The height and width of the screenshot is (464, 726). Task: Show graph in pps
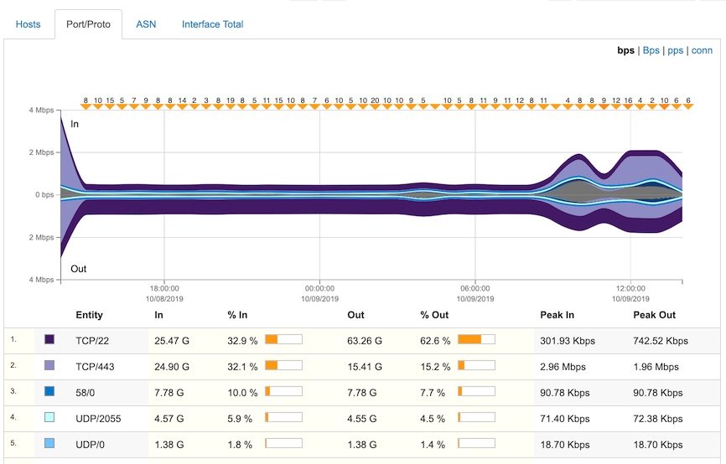[675, 50]
